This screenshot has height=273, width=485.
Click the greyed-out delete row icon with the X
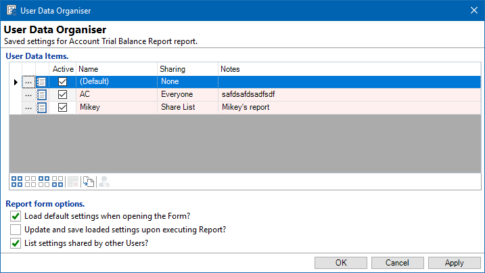pyautogui.click(x=72, y=181)
